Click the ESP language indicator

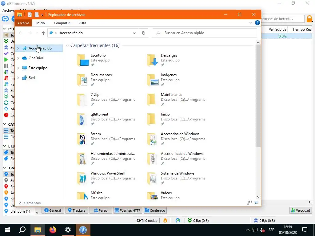(271, 230)
